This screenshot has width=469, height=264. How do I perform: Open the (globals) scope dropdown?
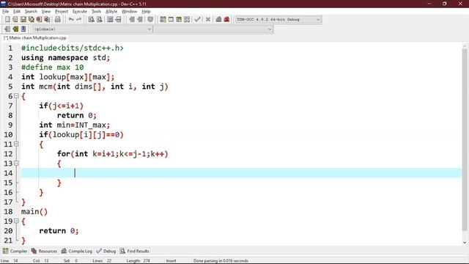(x=92, y=29)
